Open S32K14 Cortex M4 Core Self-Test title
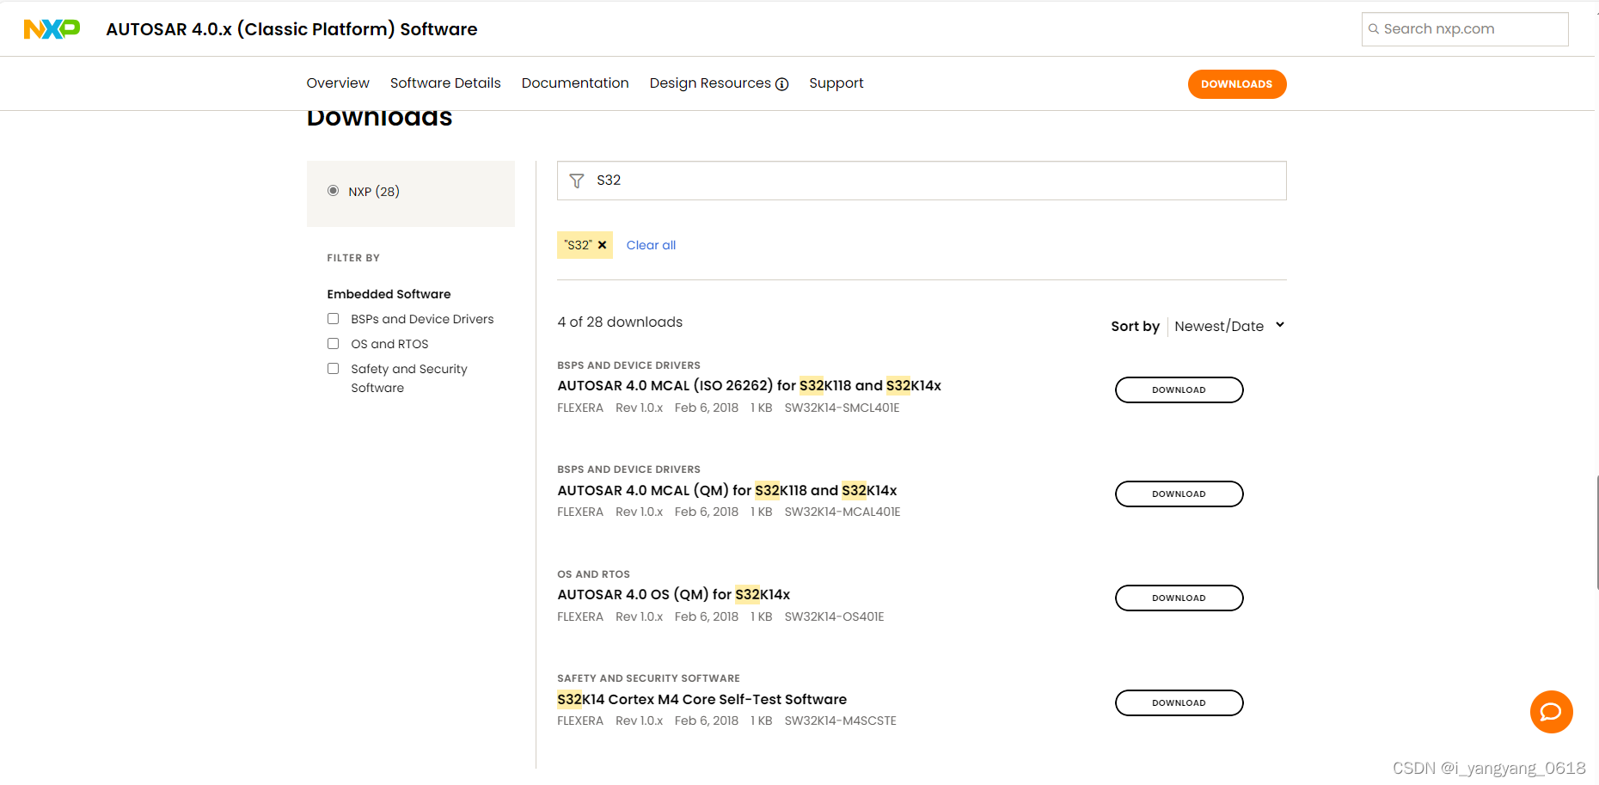 point(701,699)
